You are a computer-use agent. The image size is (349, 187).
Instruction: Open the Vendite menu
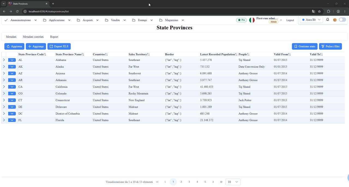pyautogui.click(x=115, y=20)
